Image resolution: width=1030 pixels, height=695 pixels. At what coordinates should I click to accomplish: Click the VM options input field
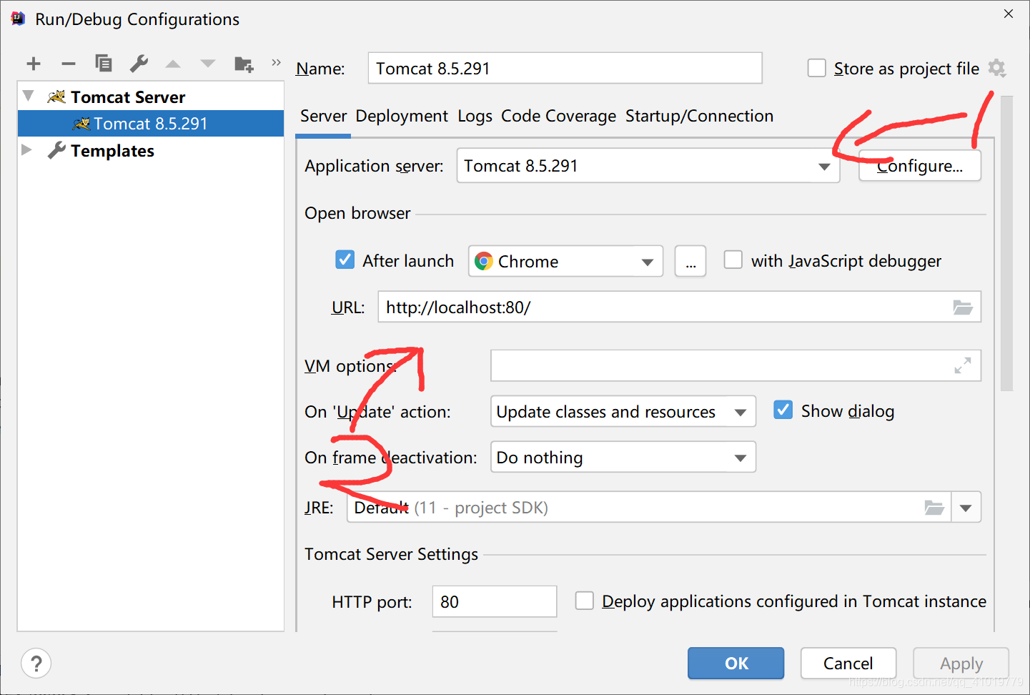click(736, 365)
